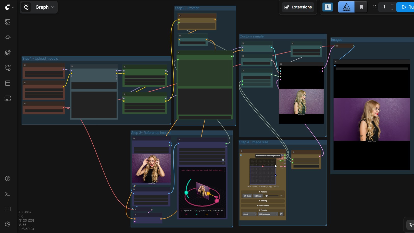
Task: Click the Swap button under Actions
Action: click(x=247, y=196)
